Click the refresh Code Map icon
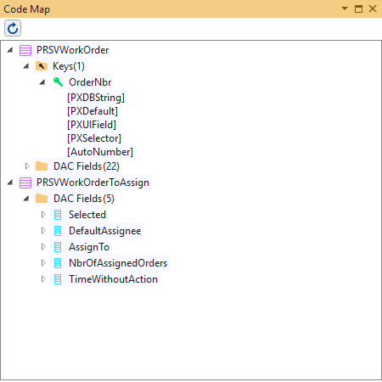 coord(13,28)
